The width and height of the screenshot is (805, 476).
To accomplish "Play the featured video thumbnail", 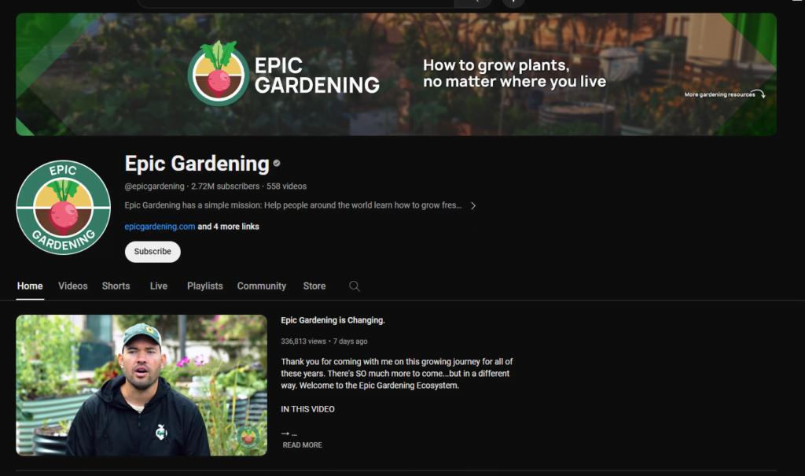I will (x=142, y=385).
